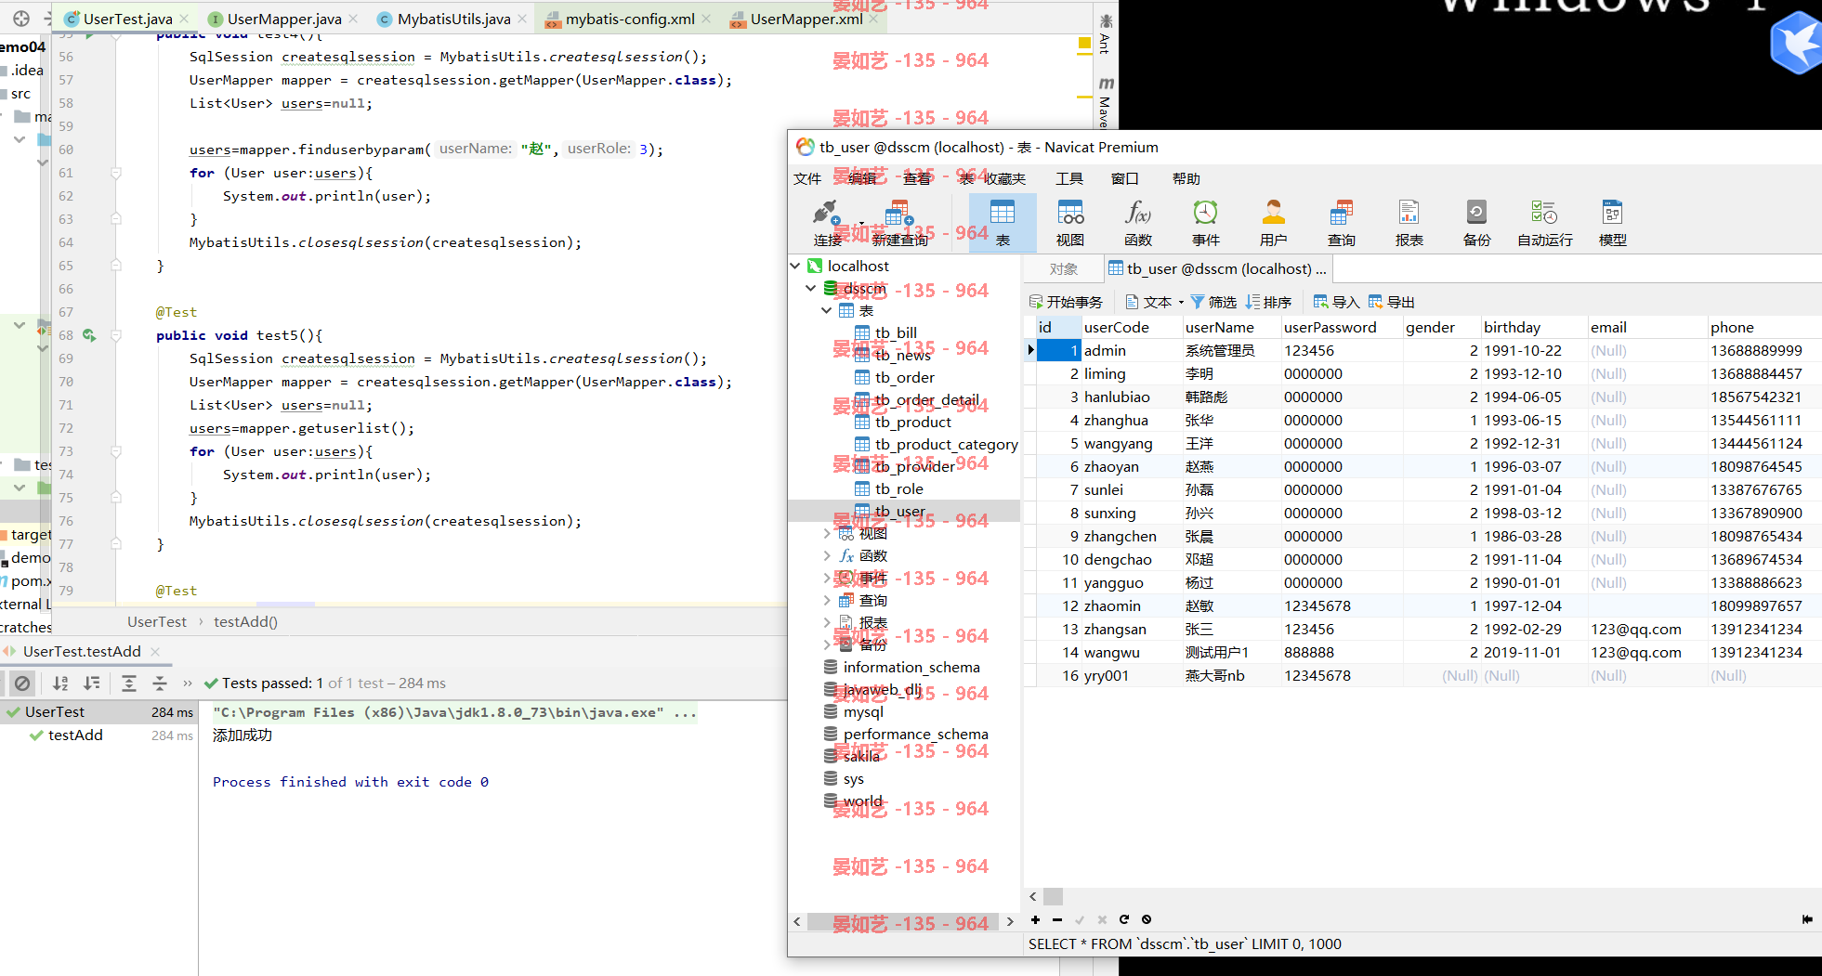Click UserTest in the editor breadcrumb
Screen dimensions: 1822x976
pyautogui.click(x=157, y=622)
